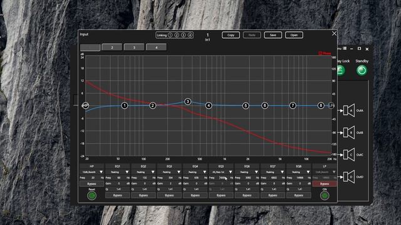
Task: Toggle Bypass for EQ3
Action: 169,195
